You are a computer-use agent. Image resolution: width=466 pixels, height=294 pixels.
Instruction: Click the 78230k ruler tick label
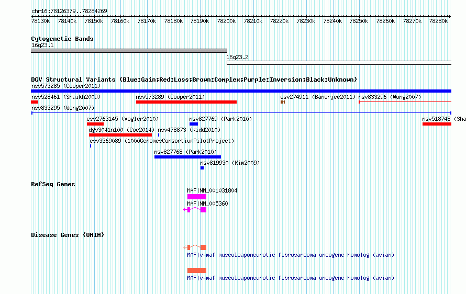[x=306, y=21]
